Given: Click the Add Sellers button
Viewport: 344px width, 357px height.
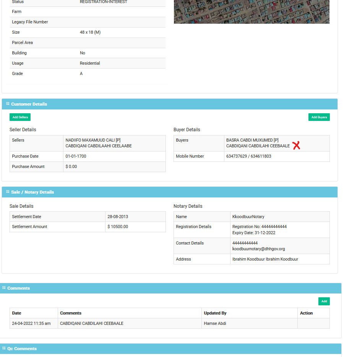Looking at the screenshot, I should (20, 117).
